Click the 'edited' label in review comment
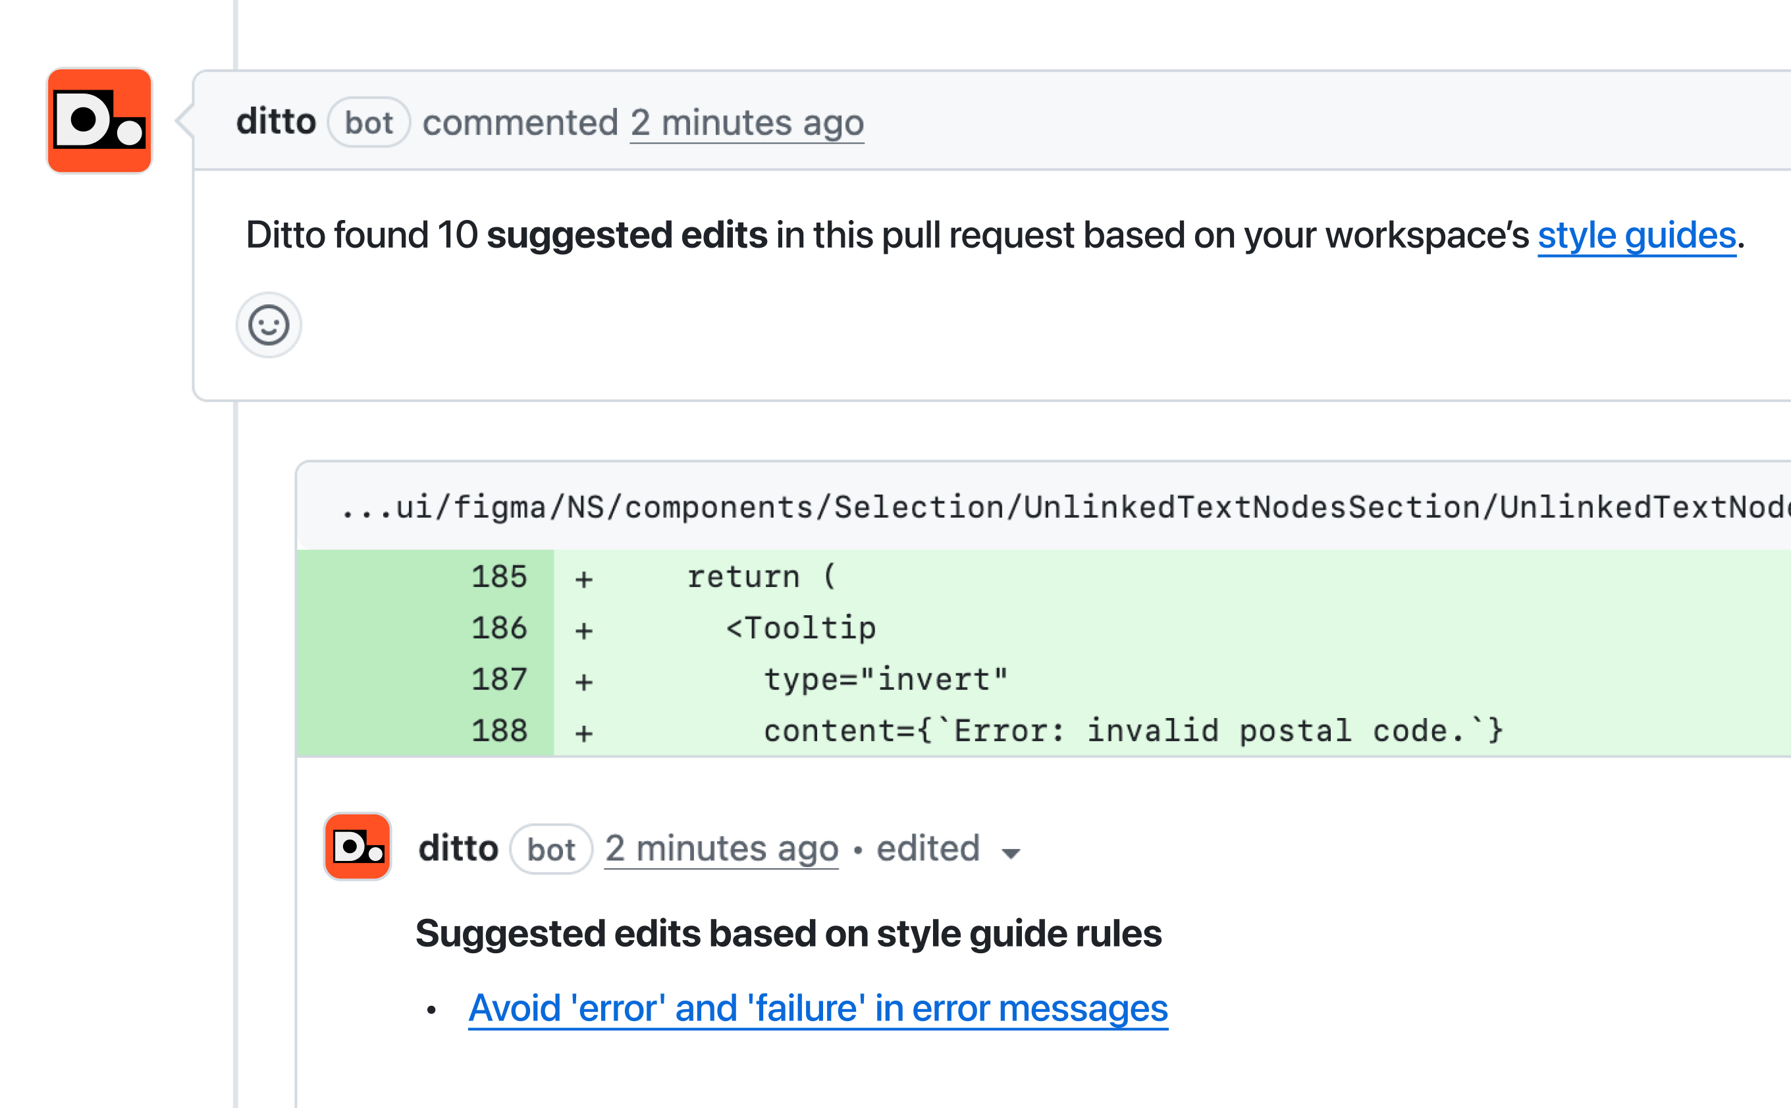1791x1108 pixels. pyautogui.click(x=927, y=848)
